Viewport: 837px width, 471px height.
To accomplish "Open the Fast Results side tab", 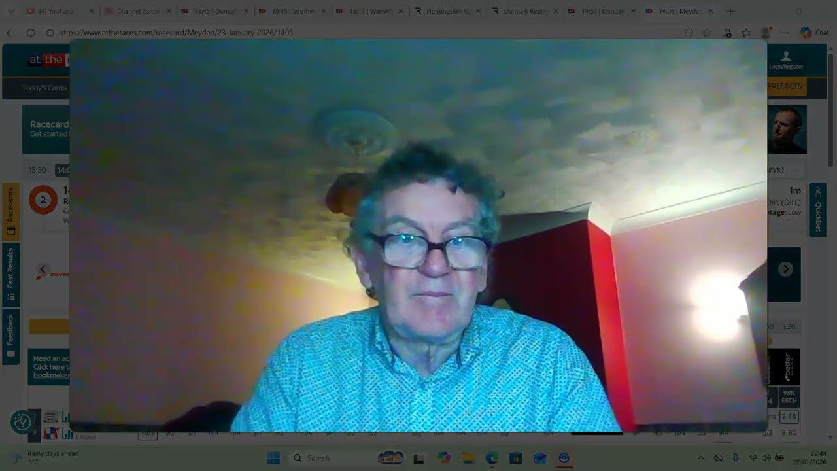I will click(10, 275).
